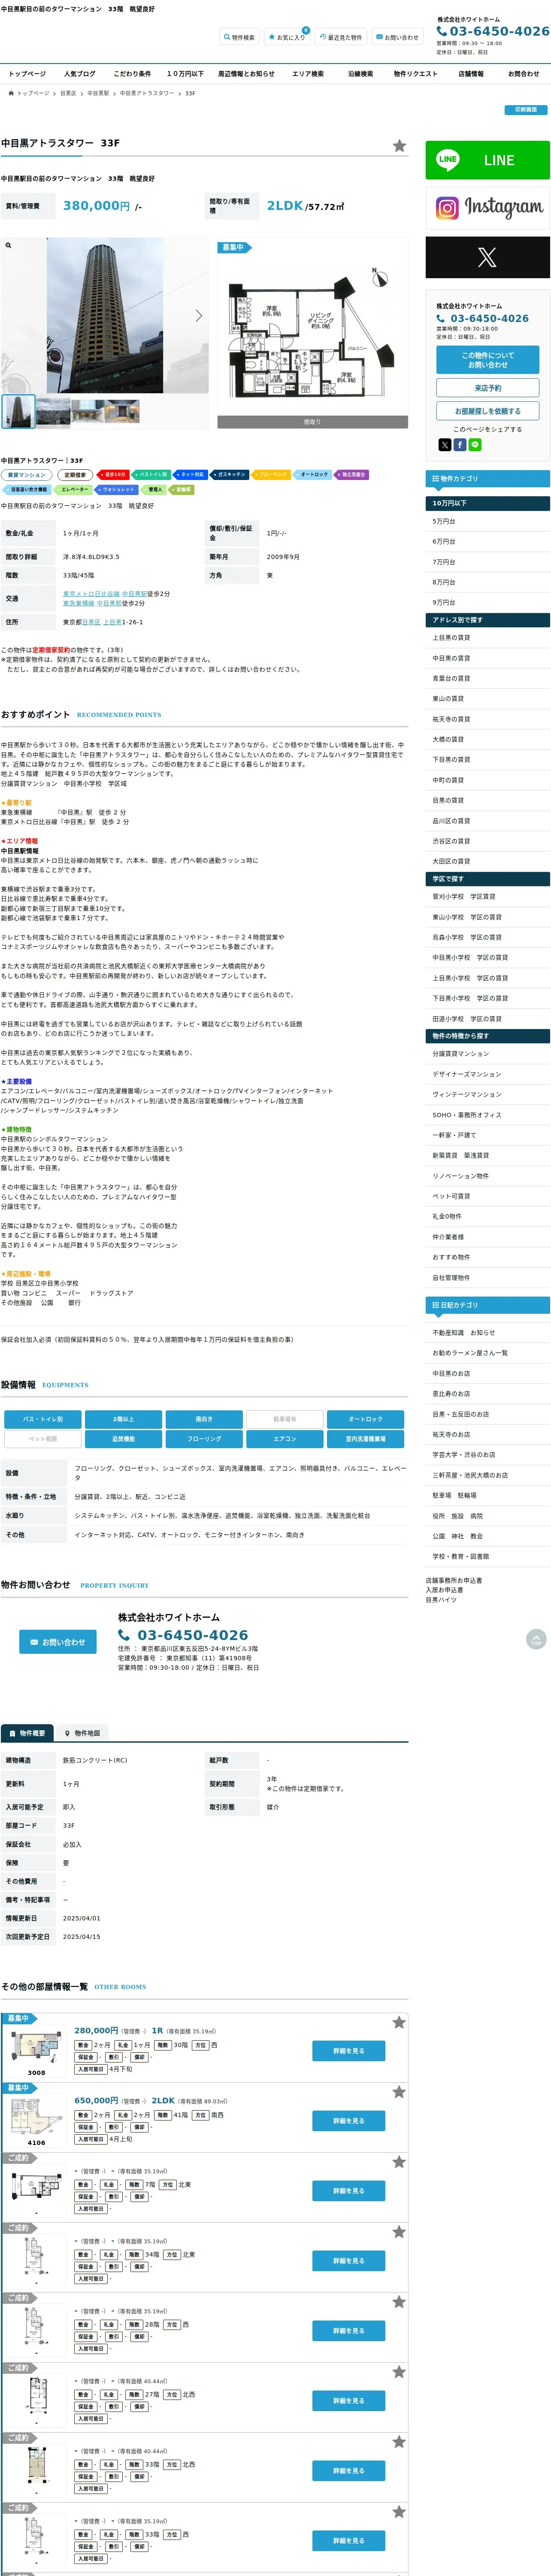Open 中目黒の賃貸 sidebar link
Image resolution: width=551 pixels, height=2576 pixels.
(487, 658)
